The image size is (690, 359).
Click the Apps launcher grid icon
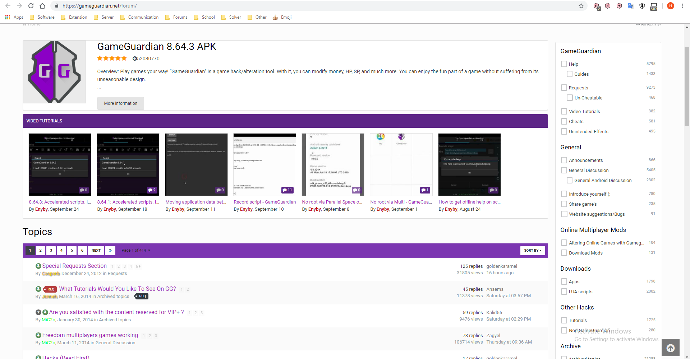click(8, 17)
